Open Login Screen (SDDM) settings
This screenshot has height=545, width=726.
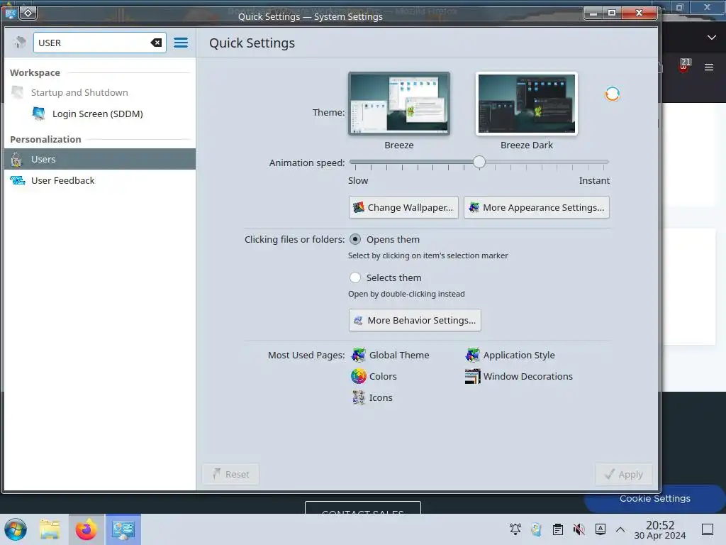99,114
